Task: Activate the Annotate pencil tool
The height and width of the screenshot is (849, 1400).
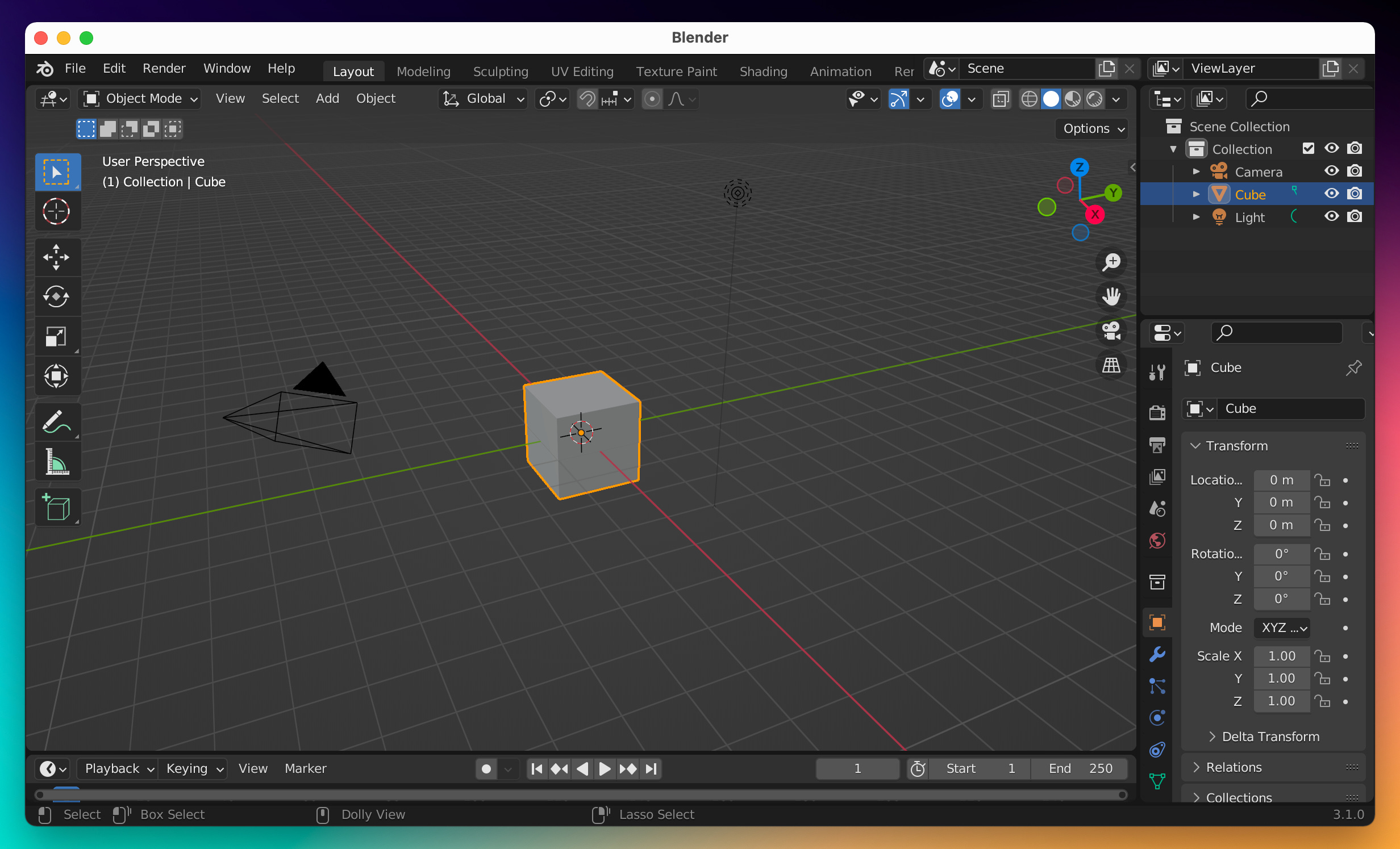Action: click(x=56, y=422)
